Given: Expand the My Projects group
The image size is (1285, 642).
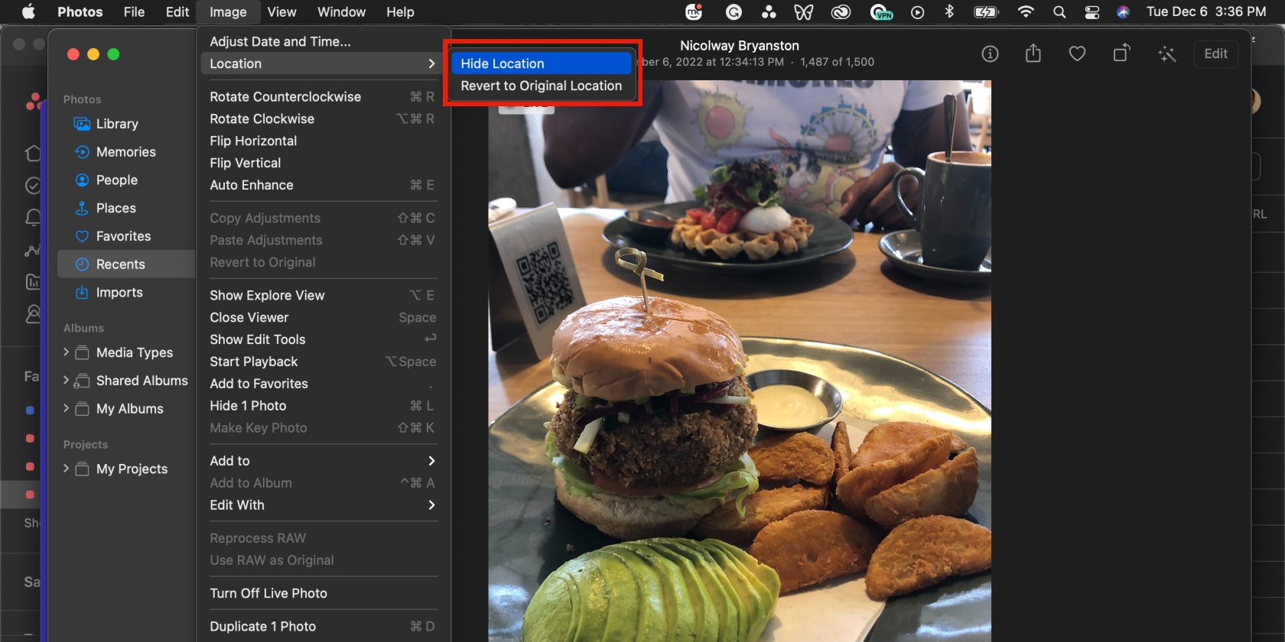Looking at the screenshot, I should [x=66, y=469].
